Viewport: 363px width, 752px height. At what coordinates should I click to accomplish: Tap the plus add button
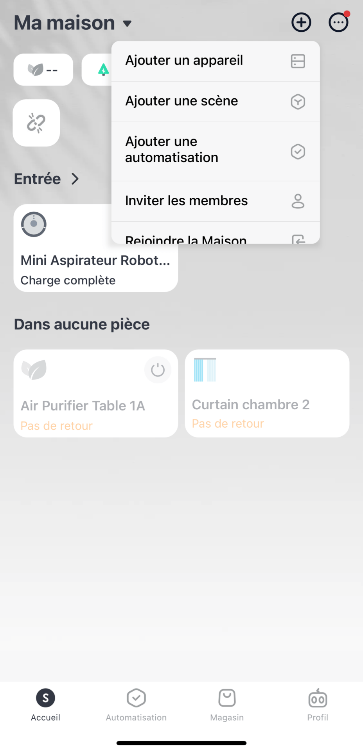[x=301, y=22]
